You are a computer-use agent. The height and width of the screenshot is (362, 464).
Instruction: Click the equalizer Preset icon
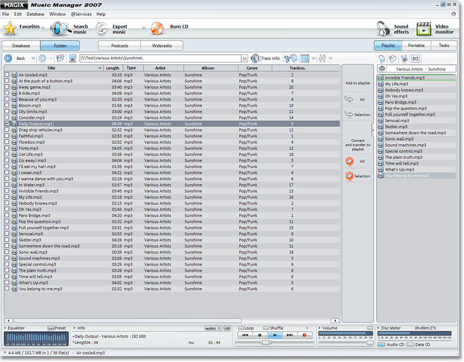(x=51, y=328)
